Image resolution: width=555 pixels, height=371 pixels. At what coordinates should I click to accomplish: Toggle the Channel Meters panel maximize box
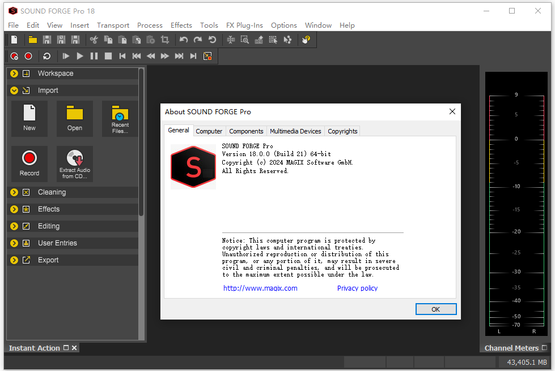544,348
